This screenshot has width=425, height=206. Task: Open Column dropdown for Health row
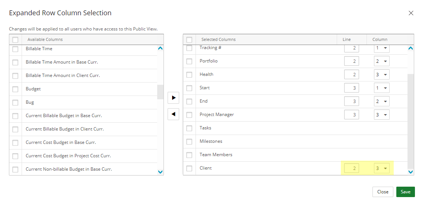coord(382,75)
